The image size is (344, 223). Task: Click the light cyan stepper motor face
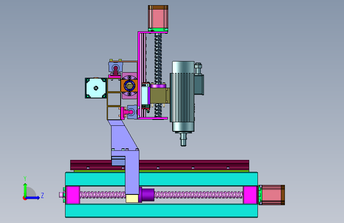[x=96, y=88]
